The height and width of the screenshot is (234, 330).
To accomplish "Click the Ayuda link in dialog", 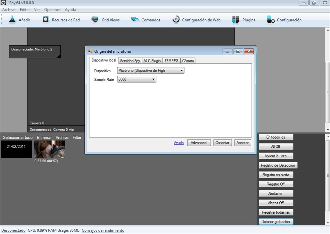I will coord(179,143).
